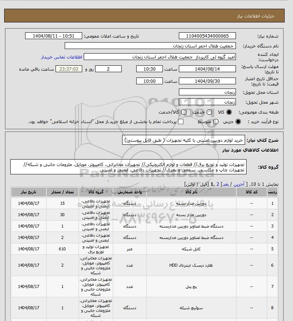This screenshot has width=293, height=321.
Task: Click دستگاه ضبط تصاویر in row 4
Action: (x=191, y=238)
